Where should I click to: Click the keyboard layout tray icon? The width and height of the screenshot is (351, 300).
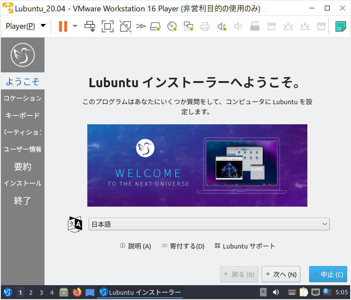(292, 292)
